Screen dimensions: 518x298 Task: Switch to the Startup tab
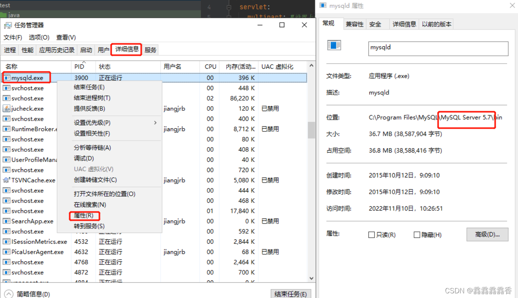coord(86,50)
